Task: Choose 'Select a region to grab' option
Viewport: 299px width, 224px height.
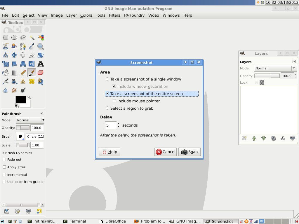Action: [x=107, y=108]
